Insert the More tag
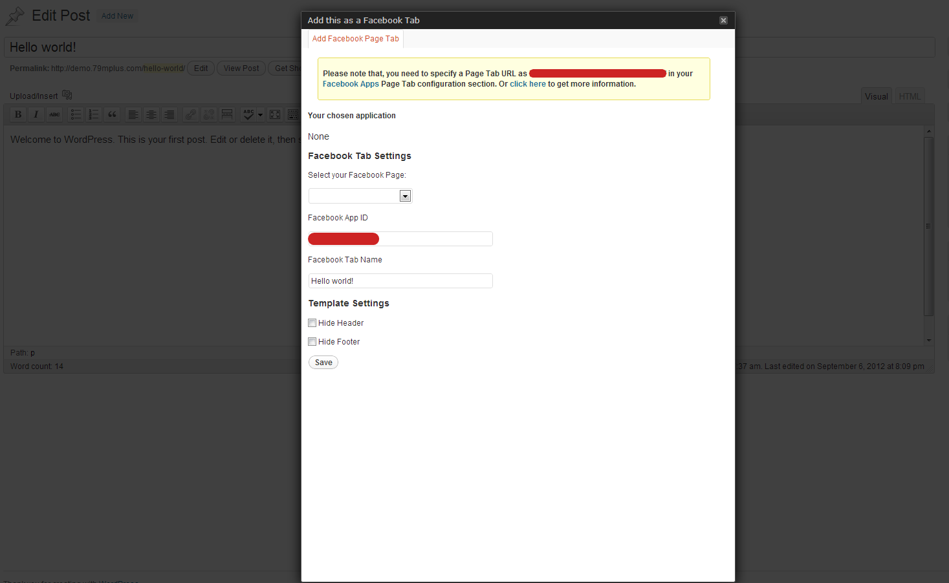 227,114
